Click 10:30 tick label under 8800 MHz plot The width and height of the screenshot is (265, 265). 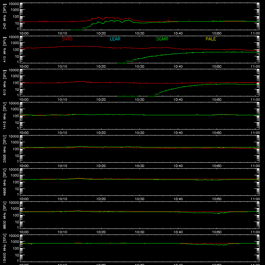(x=139, y=232)
